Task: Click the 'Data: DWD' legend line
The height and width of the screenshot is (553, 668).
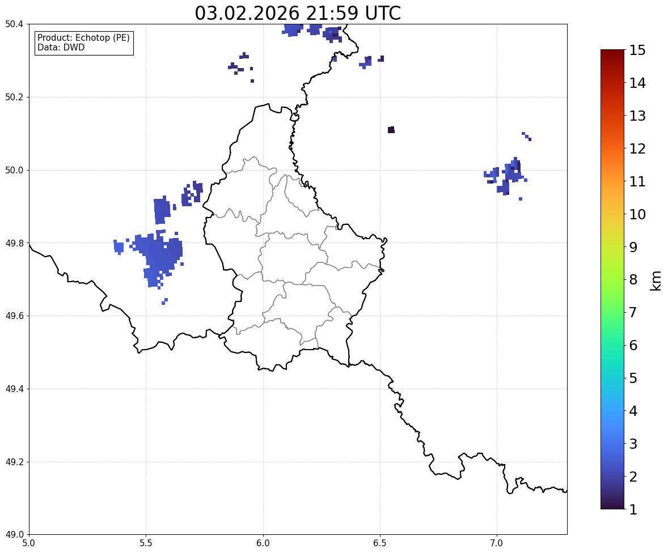Action: [x=61, y=47]
